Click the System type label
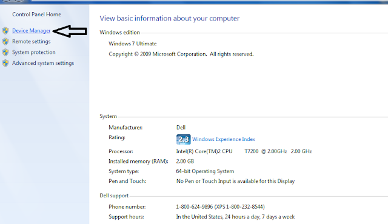Viewport: 388px width, 224px height. (124, 171)
